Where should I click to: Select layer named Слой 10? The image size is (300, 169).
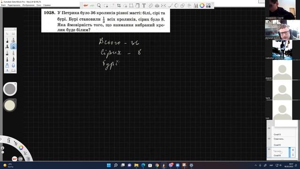(x=277, y=145)
